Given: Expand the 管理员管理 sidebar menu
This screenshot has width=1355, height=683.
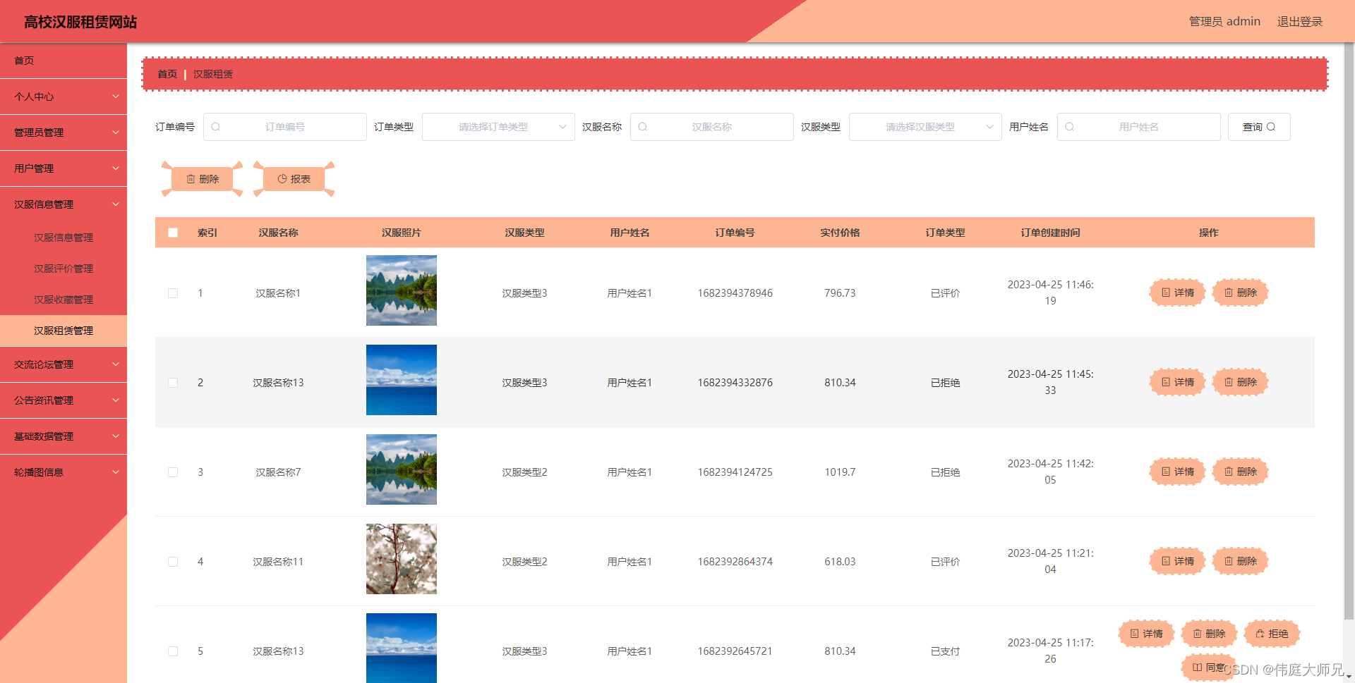Looking at the screenshot, I should 64,133.
